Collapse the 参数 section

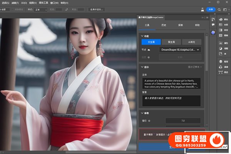click(x=141, y=113)
